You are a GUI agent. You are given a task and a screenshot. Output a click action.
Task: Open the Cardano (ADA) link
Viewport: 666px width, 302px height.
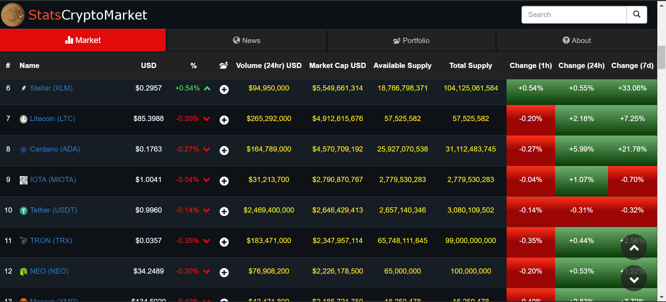pyautogui.click(x=55, y=149)
